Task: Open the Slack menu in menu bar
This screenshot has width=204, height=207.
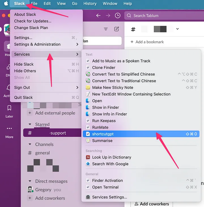Action: 19,3
